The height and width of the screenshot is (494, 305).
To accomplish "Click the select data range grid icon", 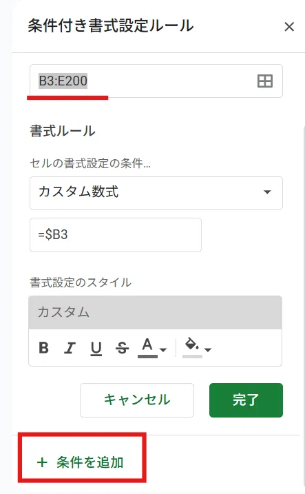I will point(264,81).
